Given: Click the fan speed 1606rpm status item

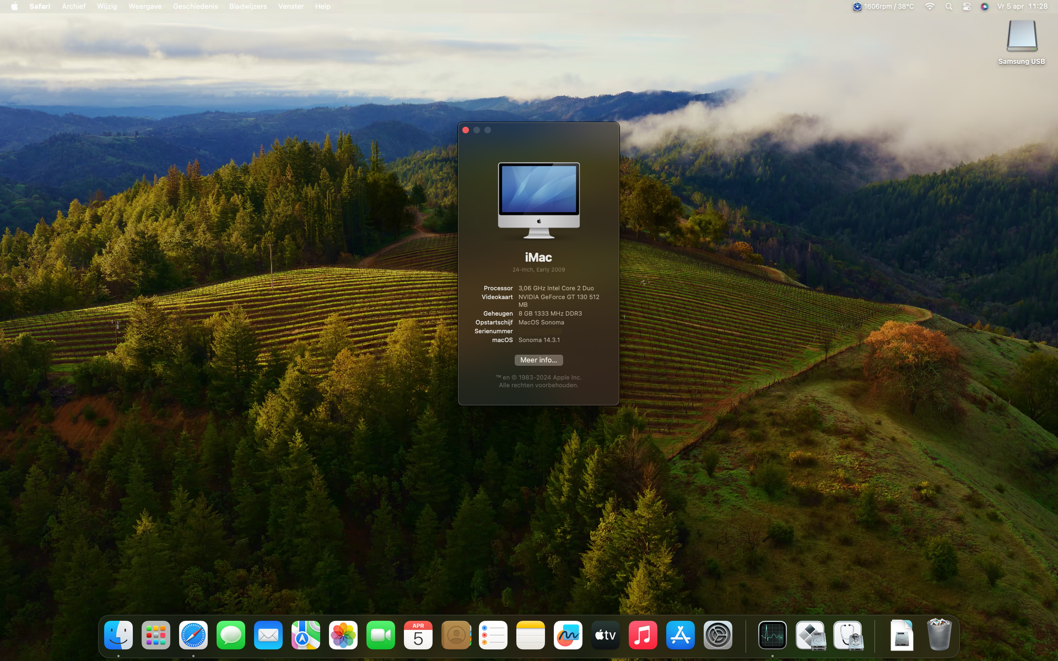Looking at the screenshot, I should tap(883, 7).
